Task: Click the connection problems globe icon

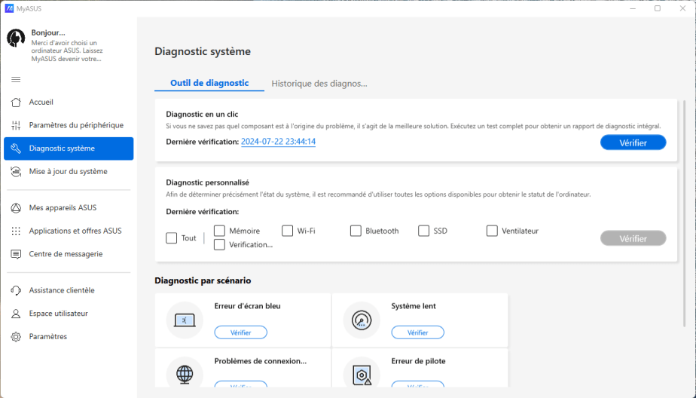Action: [x=185, y=375]
